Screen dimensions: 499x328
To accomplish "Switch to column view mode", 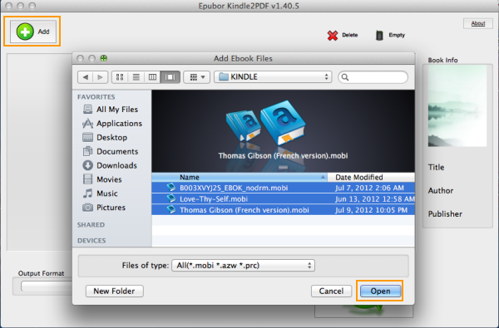I will [x=152, y=77].
